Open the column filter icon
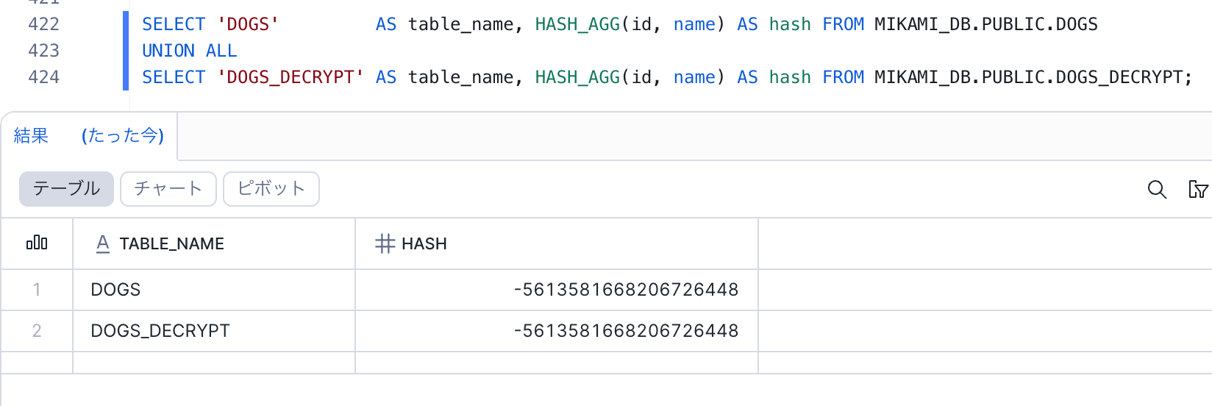Viewport: 1212px width, 406px height. [1198, 189]
